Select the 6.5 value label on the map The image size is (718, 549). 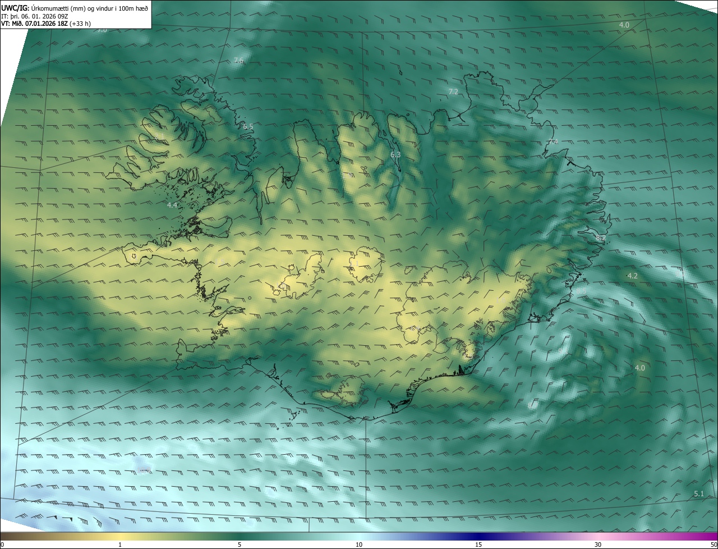[x=248, y=127]
